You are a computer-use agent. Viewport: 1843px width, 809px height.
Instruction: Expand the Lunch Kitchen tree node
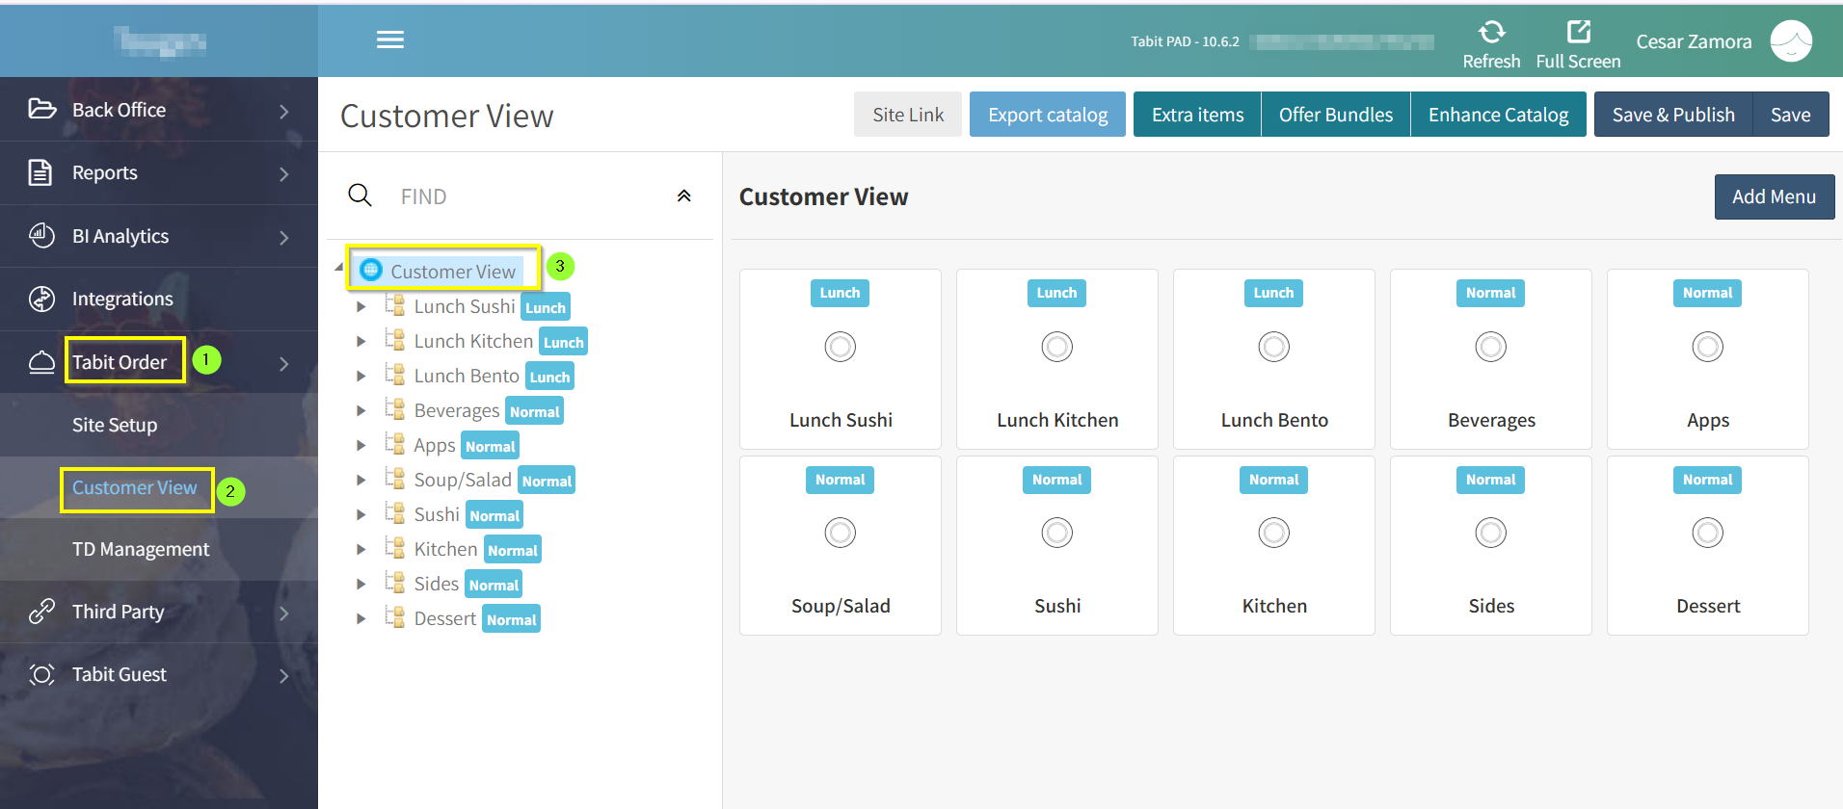point(361,342)
